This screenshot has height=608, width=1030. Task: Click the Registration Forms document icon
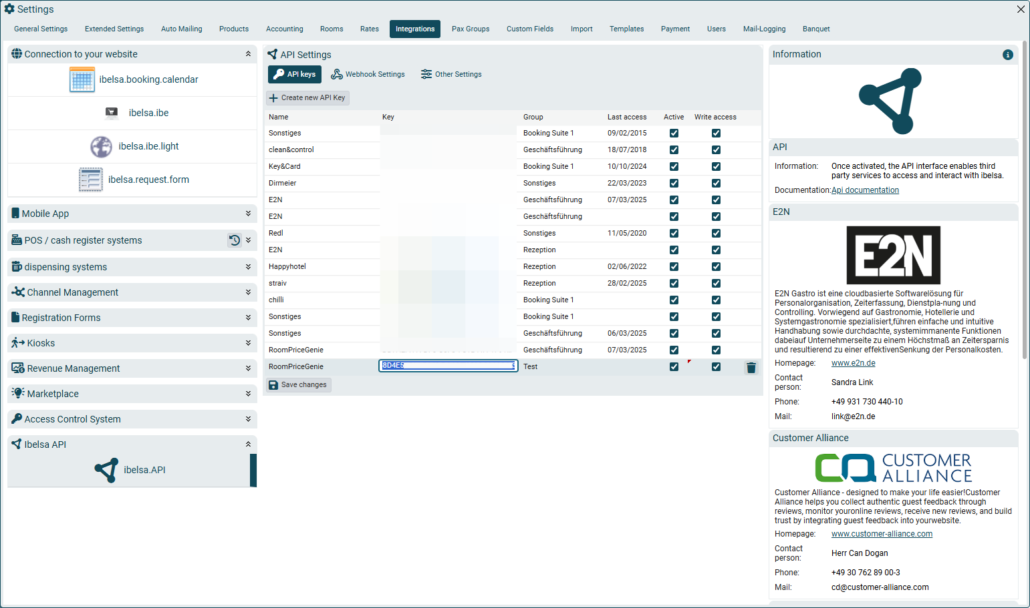pos(15,318)
